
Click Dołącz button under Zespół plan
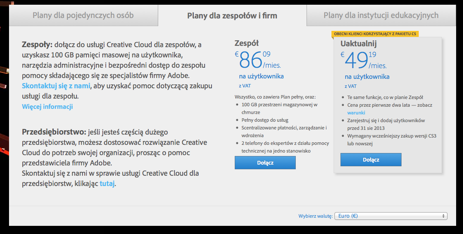point(265,163)
